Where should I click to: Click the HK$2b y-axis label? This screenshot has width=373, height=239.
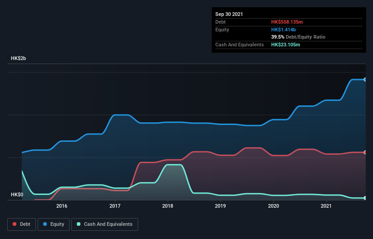pos(18,58)
